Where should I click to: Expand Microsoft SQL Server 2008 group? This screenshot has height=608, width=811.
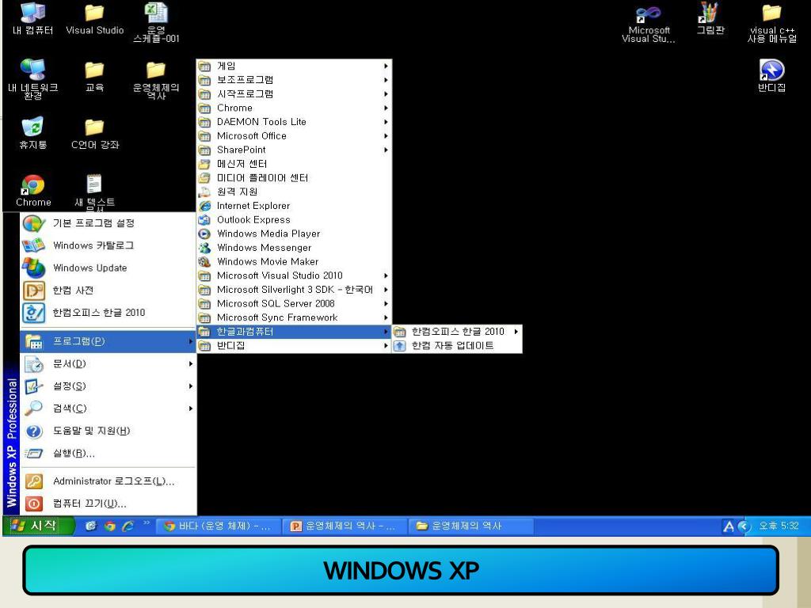pos(294,303)
